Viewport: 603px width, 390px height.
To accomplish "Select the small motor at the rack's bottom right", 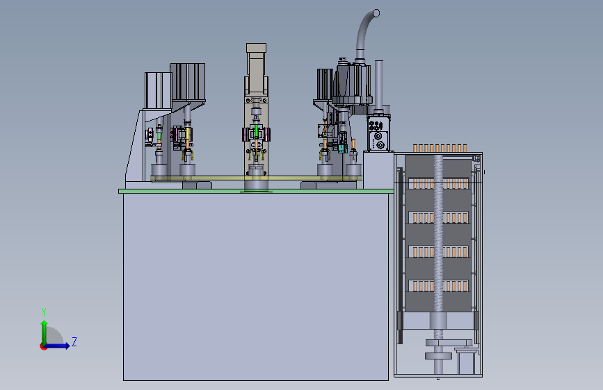I will 466,361.
